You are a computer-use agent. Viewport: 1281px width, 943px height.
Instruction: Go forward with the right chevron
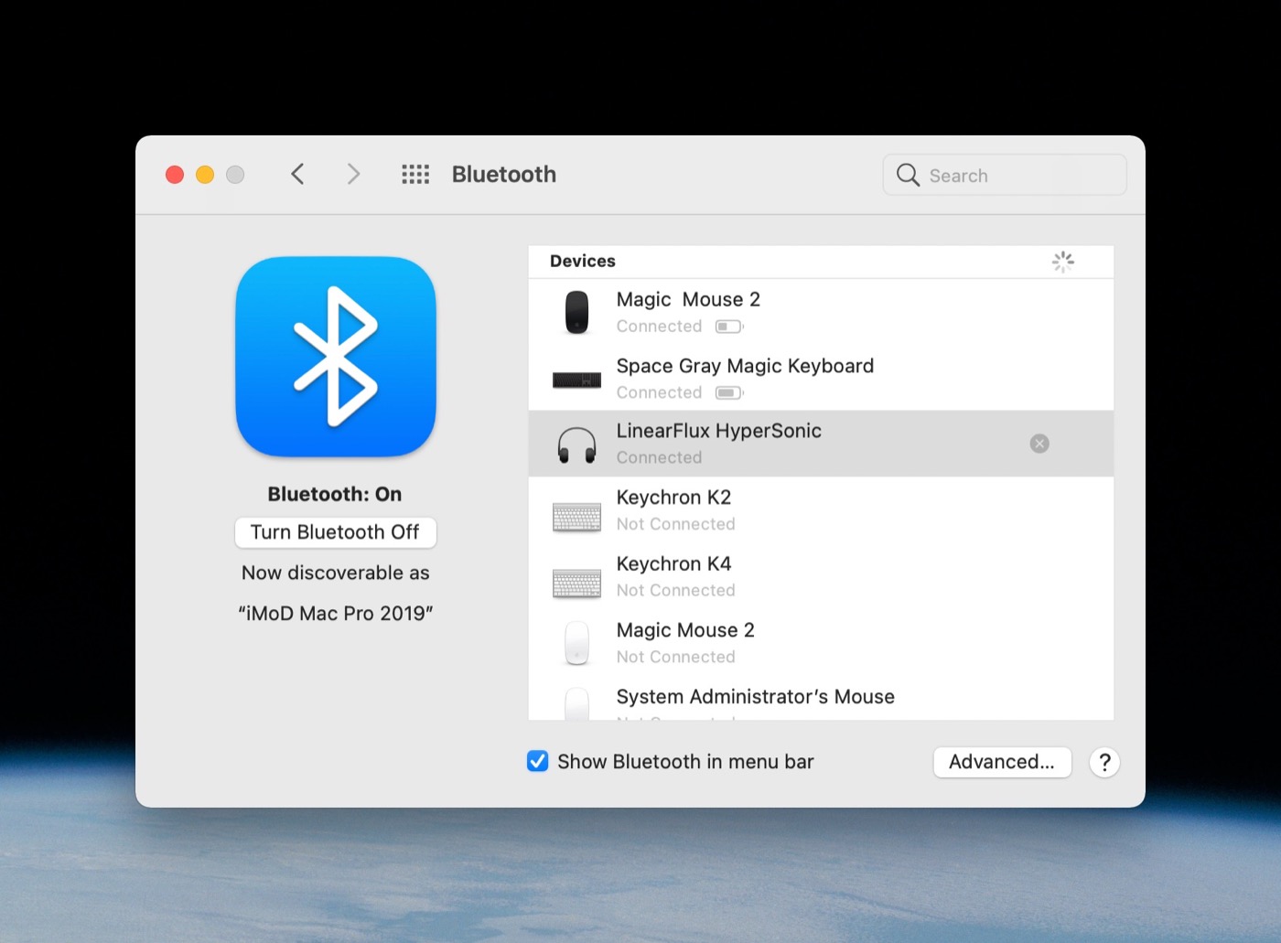[353, 174]
